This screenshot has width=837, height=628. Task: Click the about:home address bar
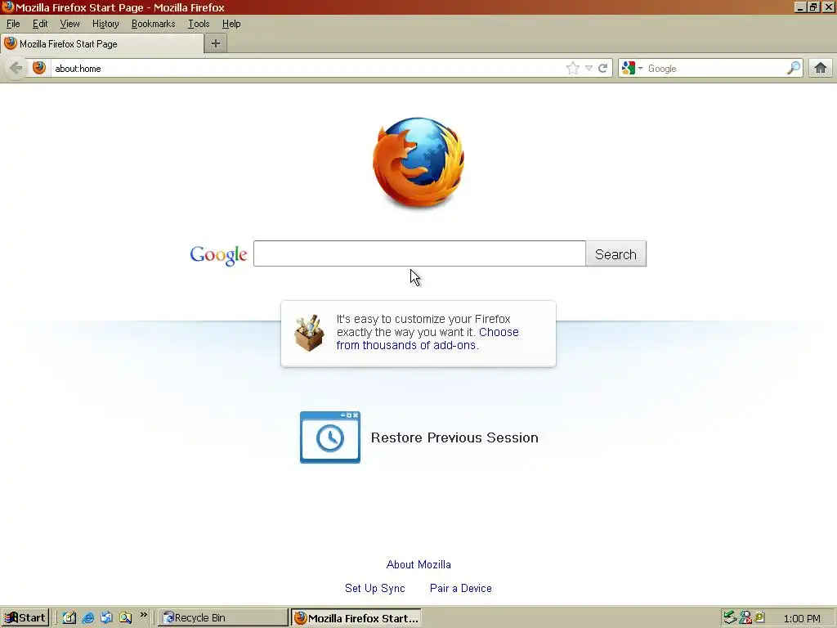point(307,69)
